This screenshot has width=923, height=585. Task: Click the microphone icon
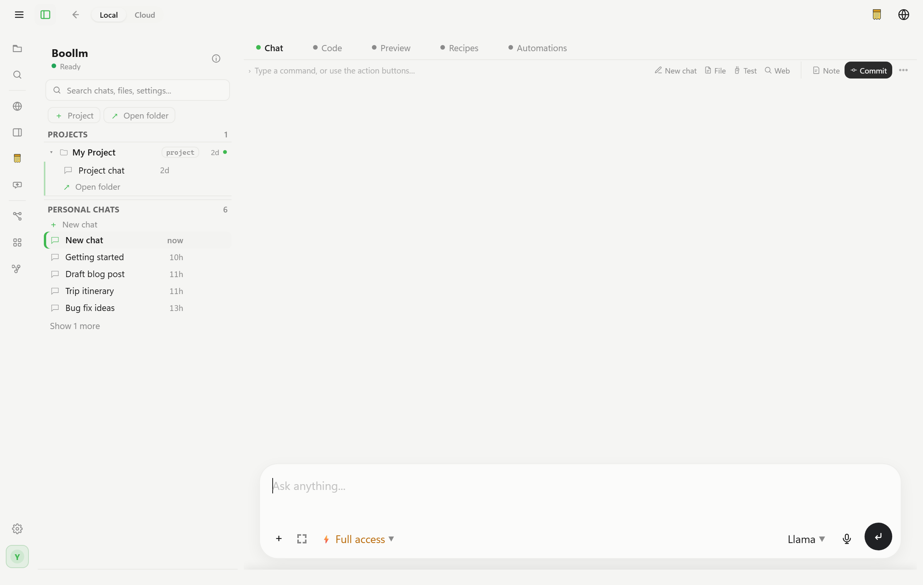click(x=846, y=539)
